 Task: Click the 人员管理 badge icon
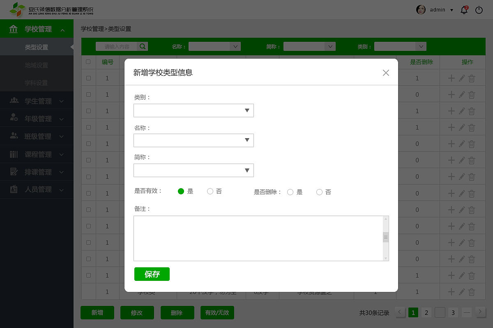pos(14,189)
